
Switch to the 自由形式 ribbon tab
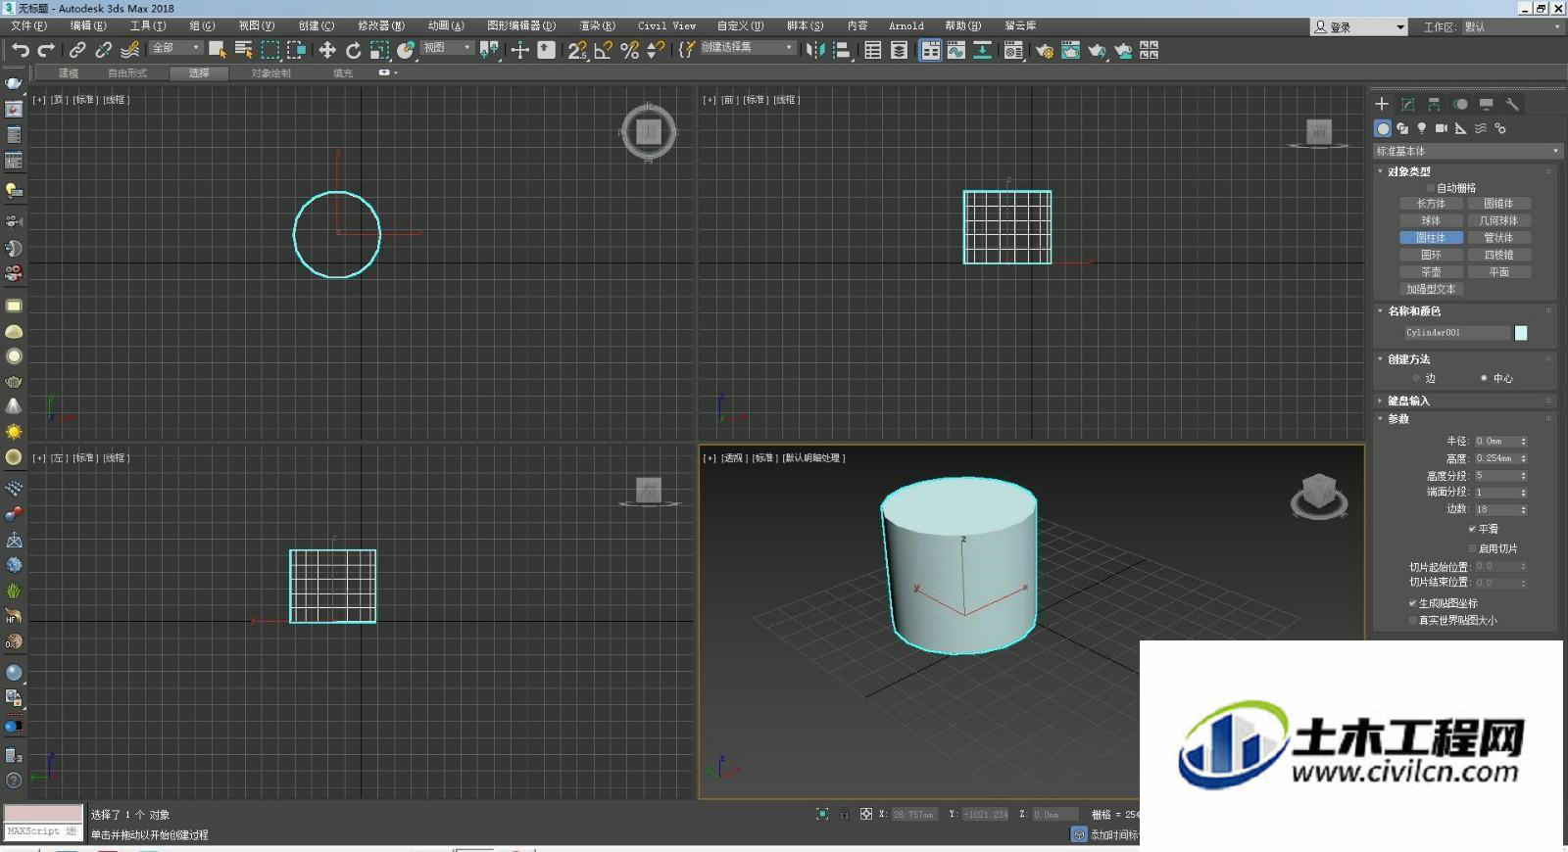(127, 73)
